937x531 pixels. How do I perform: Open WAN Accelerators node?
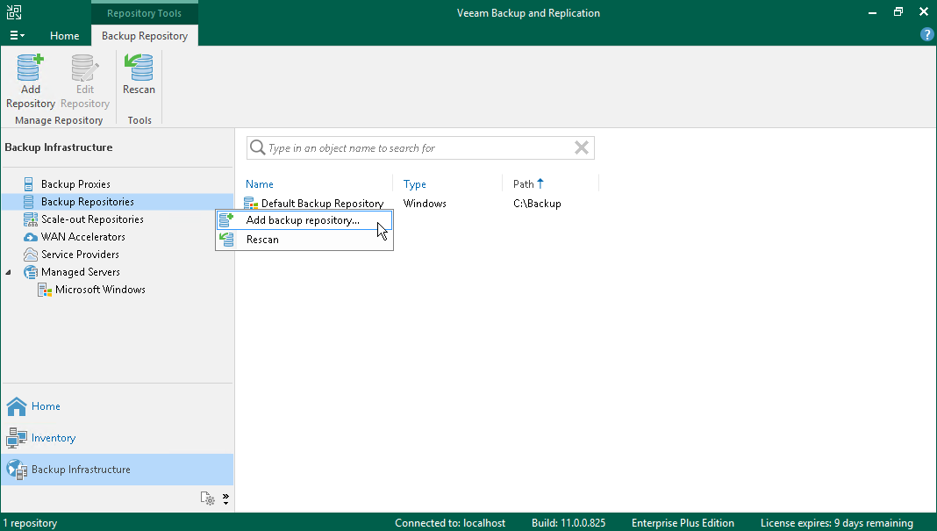click(83, 237)
